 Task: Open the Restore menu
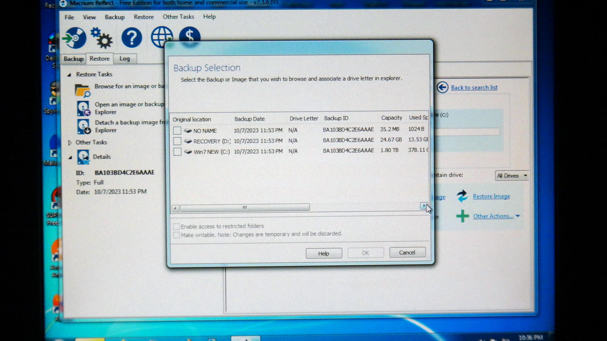coord(144,17)
